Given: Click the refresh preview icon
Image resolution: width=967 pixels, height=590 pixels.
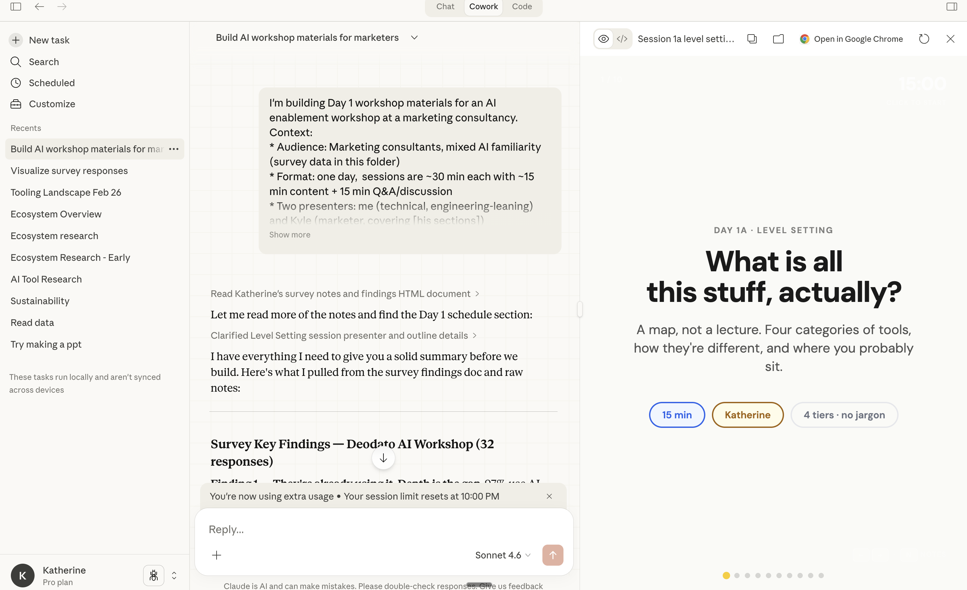Looking at the screenshot, I should 924,39.
